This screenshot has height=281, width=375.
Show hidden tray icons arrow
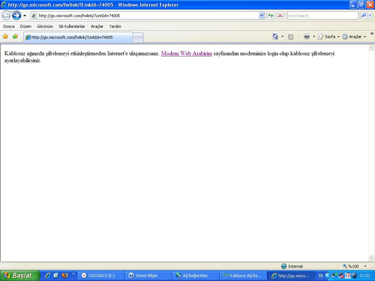(327, 276)
